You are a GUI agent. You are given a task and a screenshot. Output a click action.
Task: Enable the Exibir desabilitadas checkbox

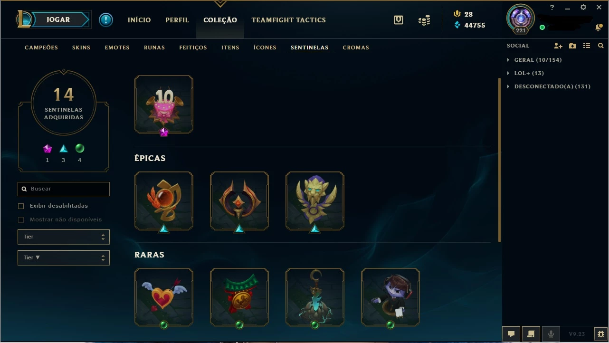pos(21,206)
